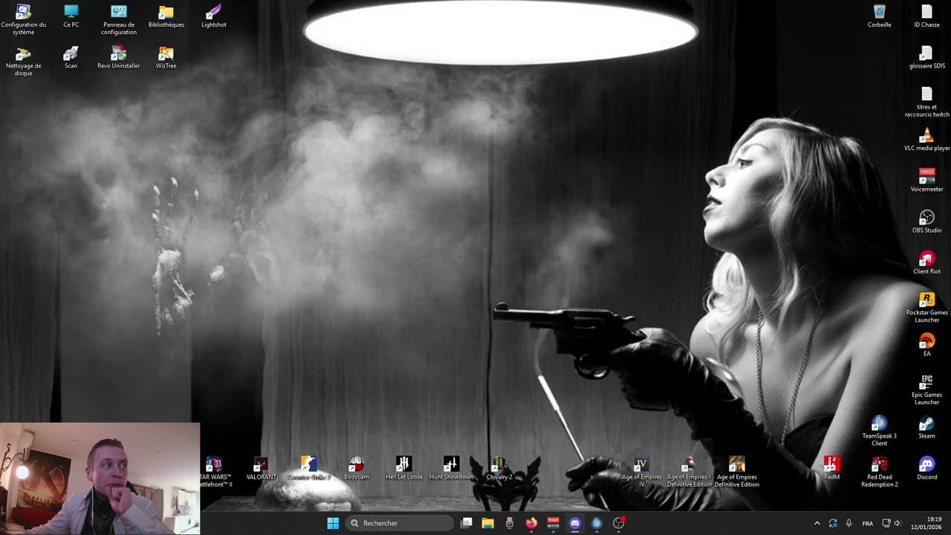Open the Ce PC desktop icon

pos(71,16)
